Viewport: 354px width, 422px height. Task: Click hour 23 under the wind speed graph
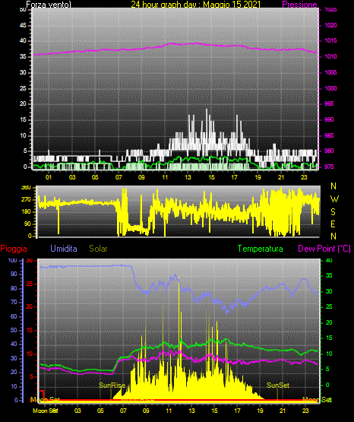point(304,177)
